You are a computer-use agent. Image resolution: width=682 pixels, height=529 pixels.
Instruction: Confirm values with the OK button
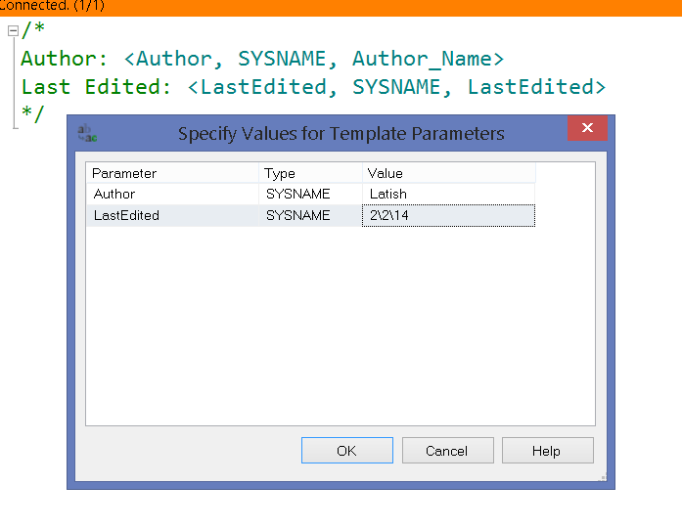(347, 451)
